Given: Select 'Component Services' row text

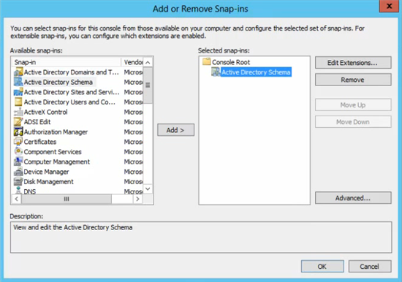Looking at the screenshot, I should click(x=53, y=152).
